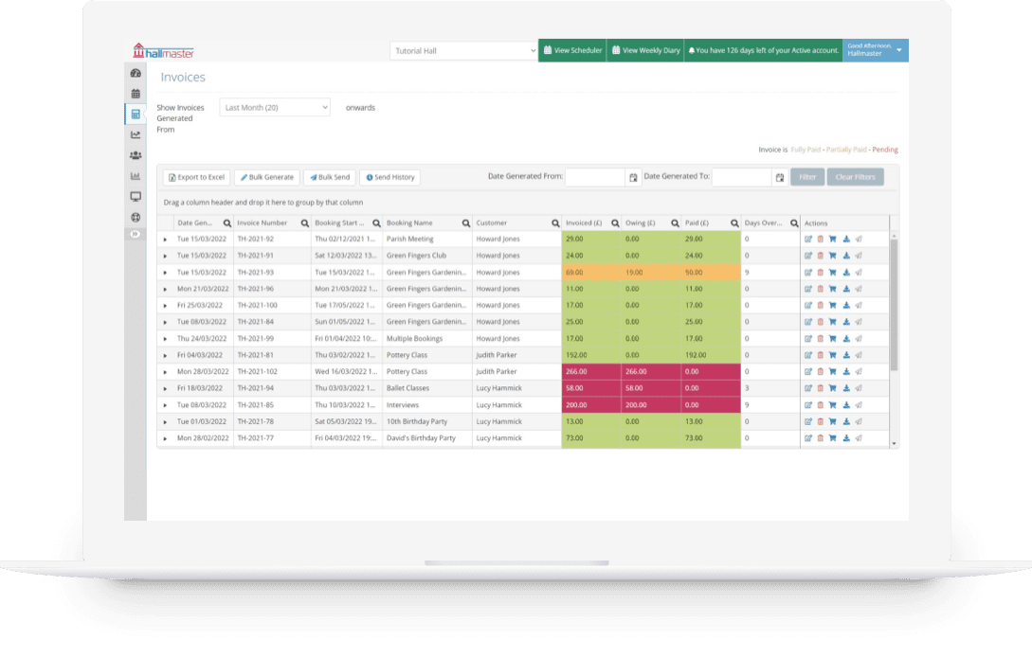The height and width of the screenshot is (658, 1032).
Task: Click the Export to Excel button
Action: click(196, 177)
